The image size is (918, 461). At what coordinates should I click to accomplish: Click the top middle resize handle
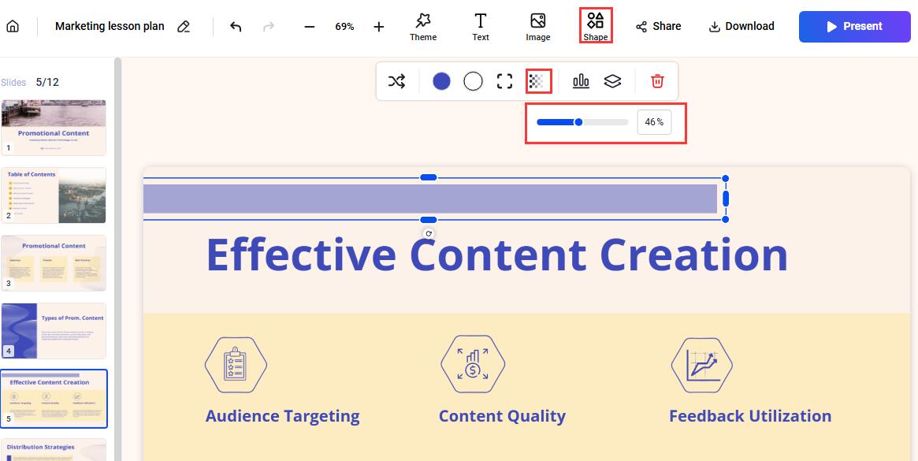pyautogui.click(x=429, y=177)
